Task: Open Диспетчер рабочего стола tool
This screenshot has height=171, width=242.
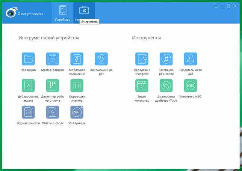Action: 53,85
